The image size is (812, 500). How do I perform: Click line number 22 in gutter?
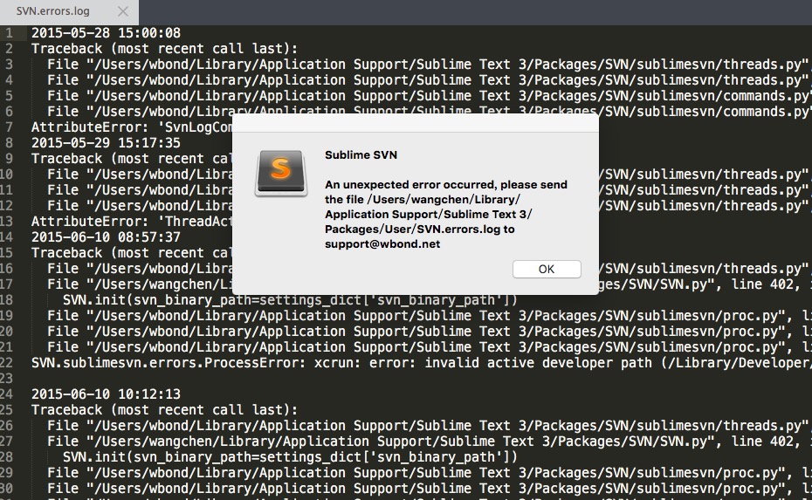pos(7,363)
